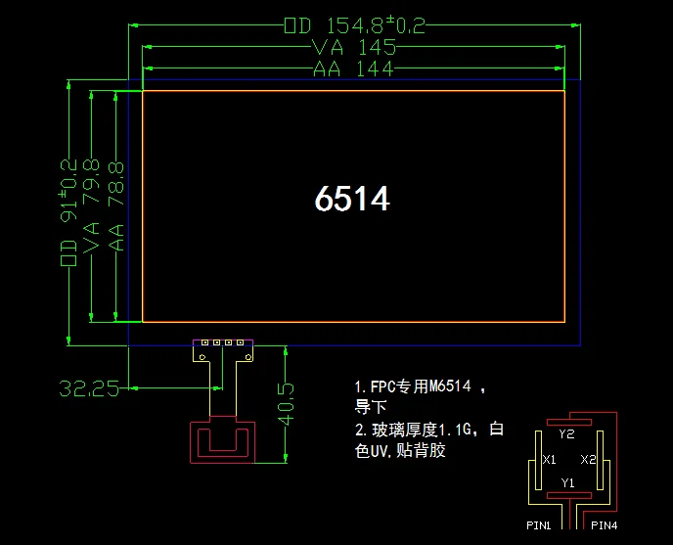
Task: Click the Y2 electrode label
Action: tap(566, 433)
